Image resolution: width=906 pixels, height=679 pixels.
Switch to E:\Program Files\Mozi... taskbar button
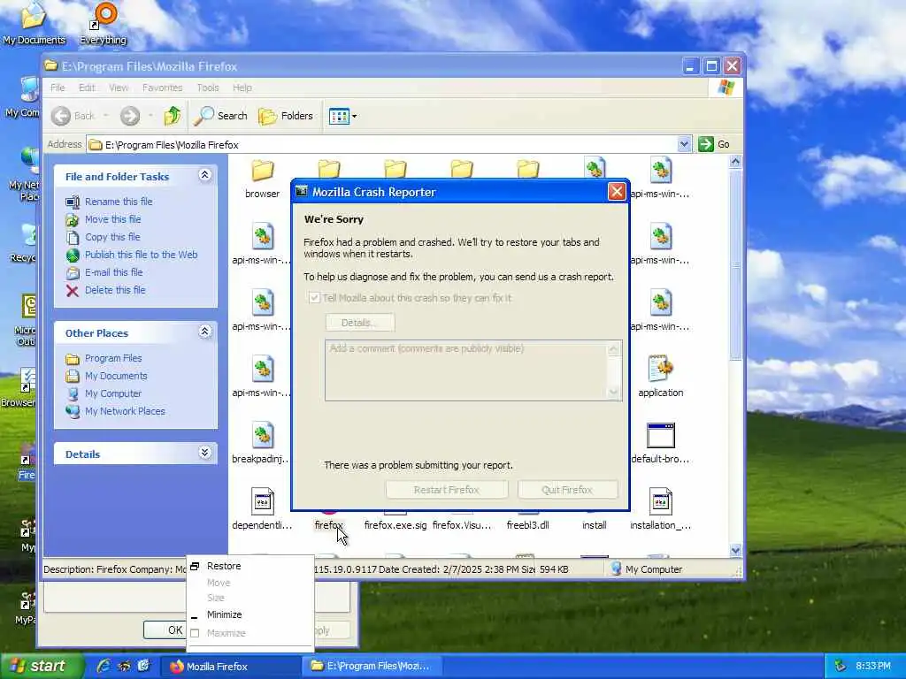pyautogui.click(x=372, y=667)
